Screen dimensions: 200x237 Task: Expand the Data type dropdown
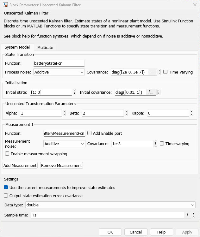(110, 205)
